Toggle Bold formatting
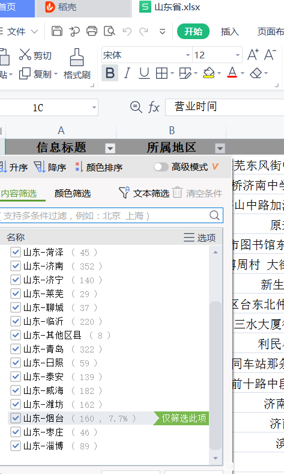 [x=110, y=73]
